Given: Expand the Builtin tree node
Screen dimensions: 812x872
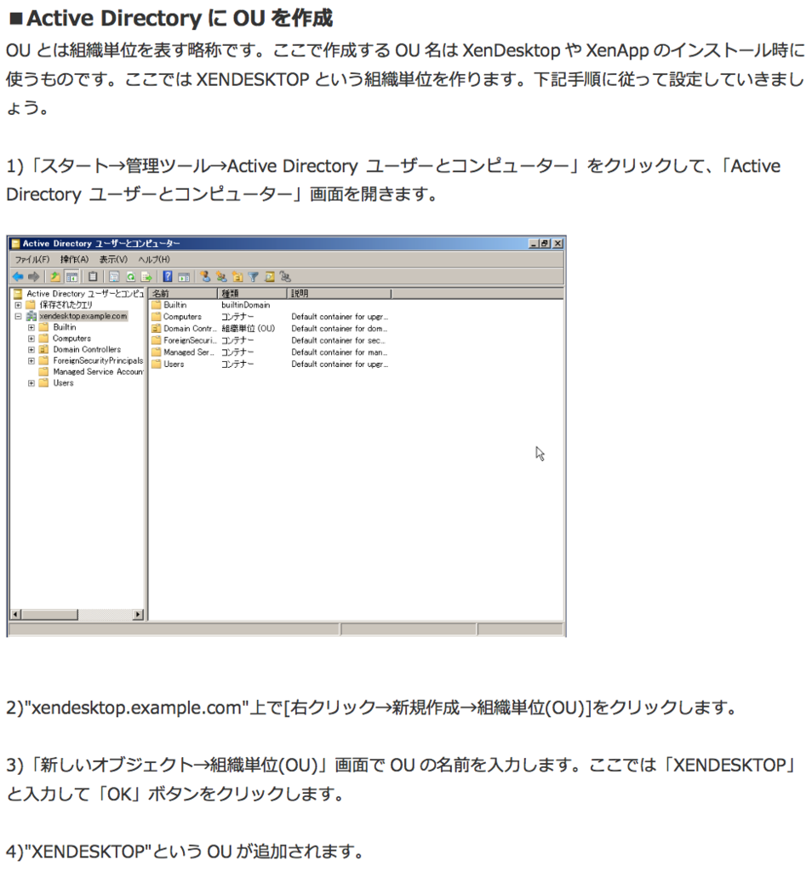Looking at the screenshot, I should pyautogui.click(x=31, y=327).
